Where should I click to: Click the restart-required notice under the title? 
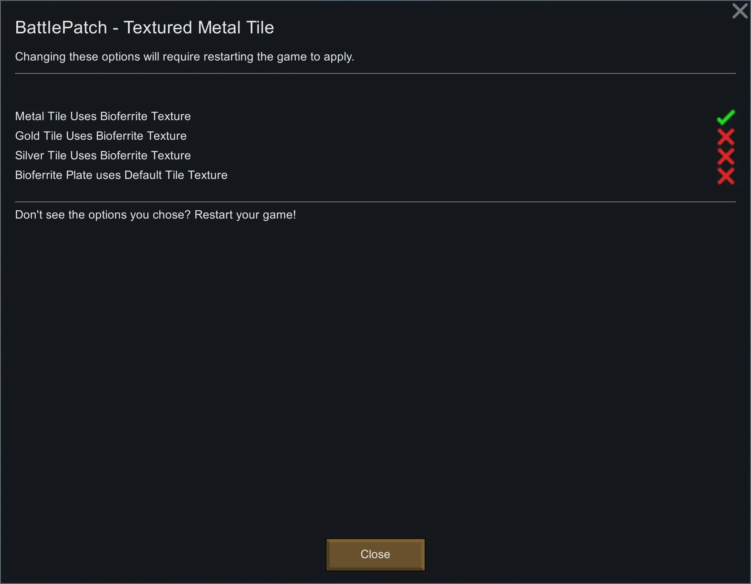coord(184,57)
